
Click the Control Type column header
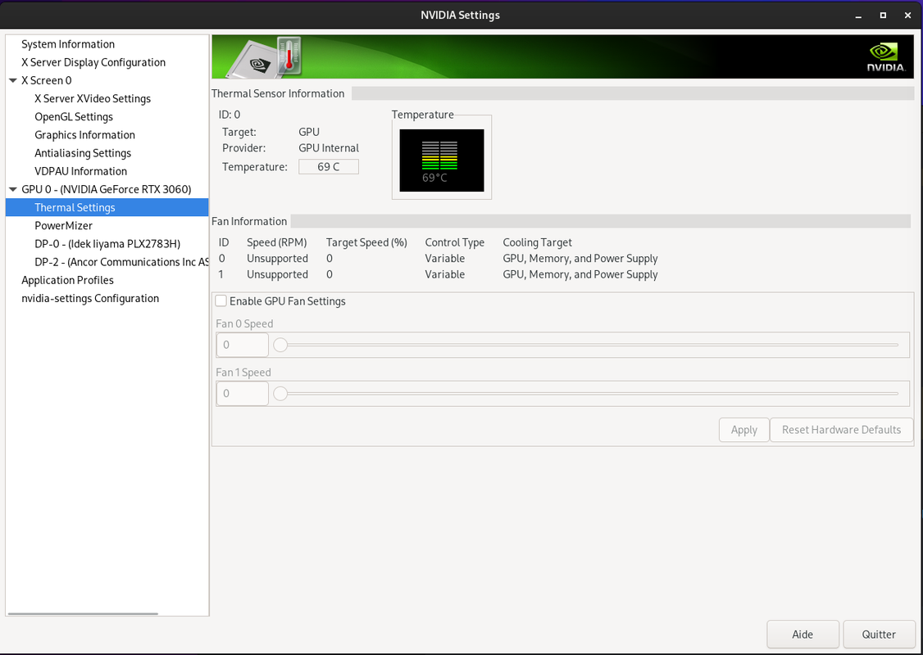point(454,243)
